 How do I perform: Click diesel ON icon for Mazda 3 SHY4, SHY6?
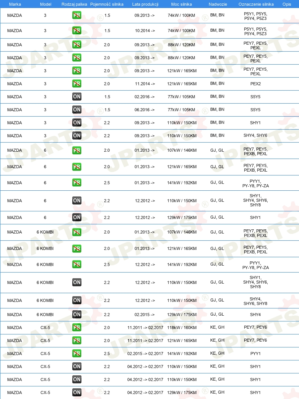[76, 135]
